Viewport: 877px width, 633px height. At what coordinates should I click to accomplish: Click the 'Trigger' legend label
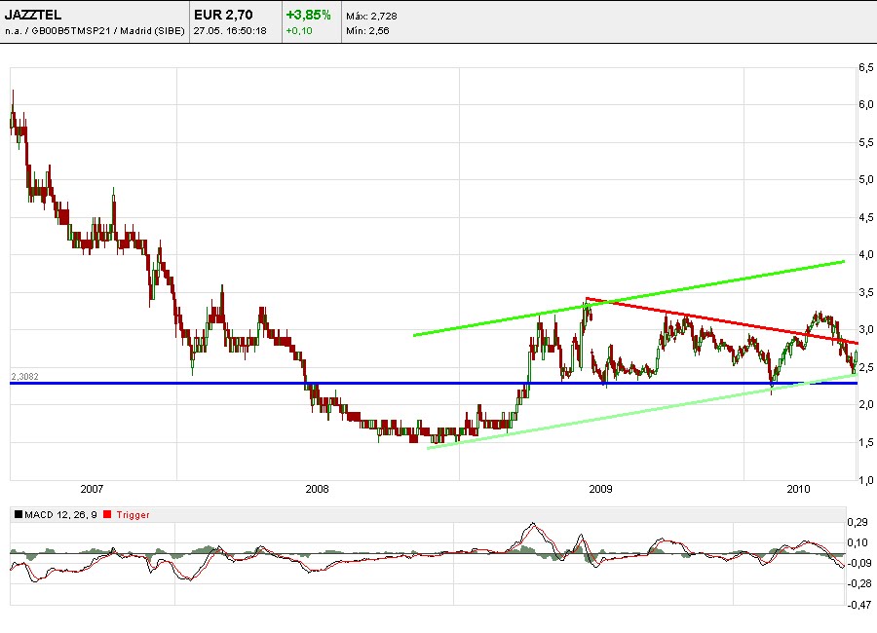(x=133, y=514)
